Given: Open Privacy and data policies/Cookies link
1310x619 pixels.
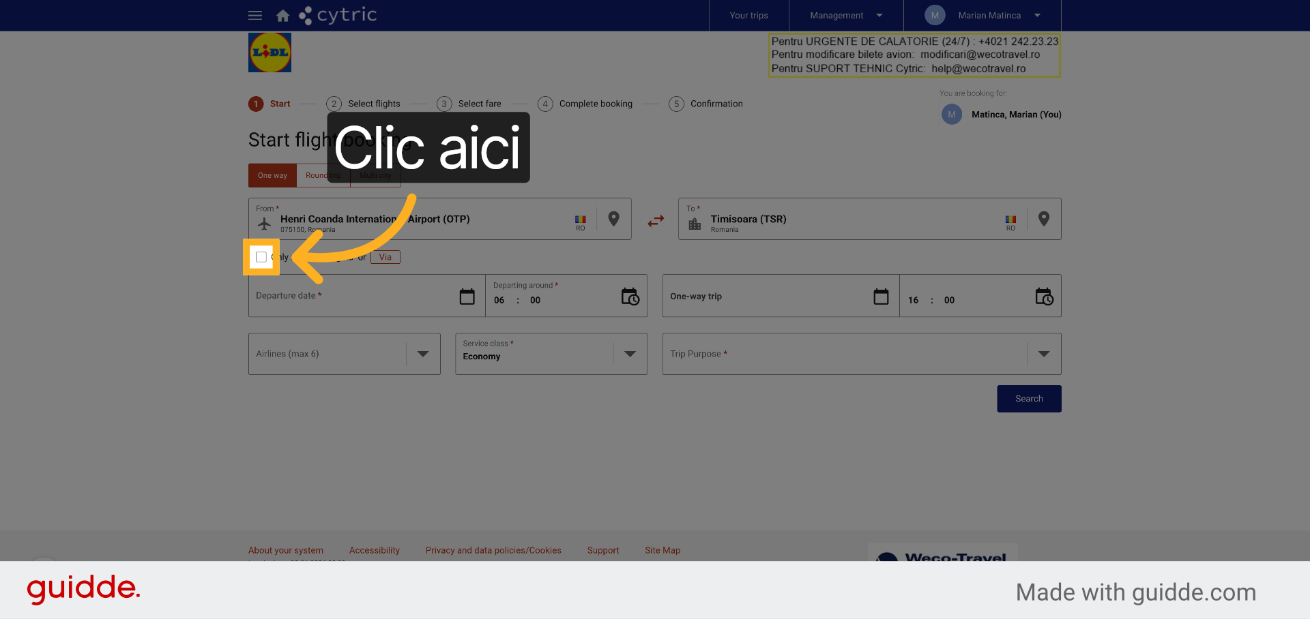Looking at the screenshot, I should click(x=493, y=550).
